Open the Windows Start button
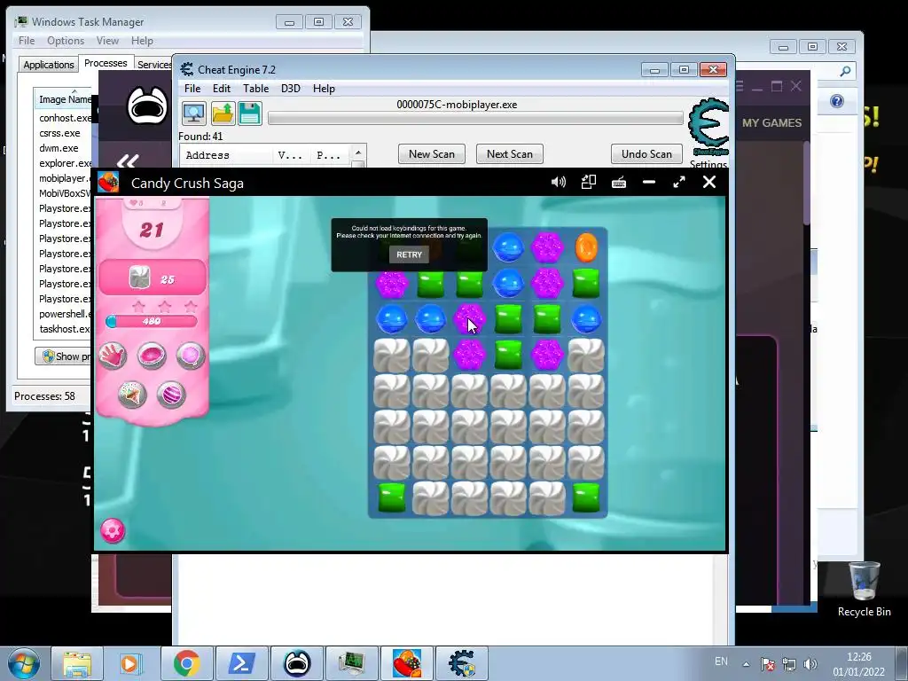Screen dimensions: 908x681 (x=23, y=663)
